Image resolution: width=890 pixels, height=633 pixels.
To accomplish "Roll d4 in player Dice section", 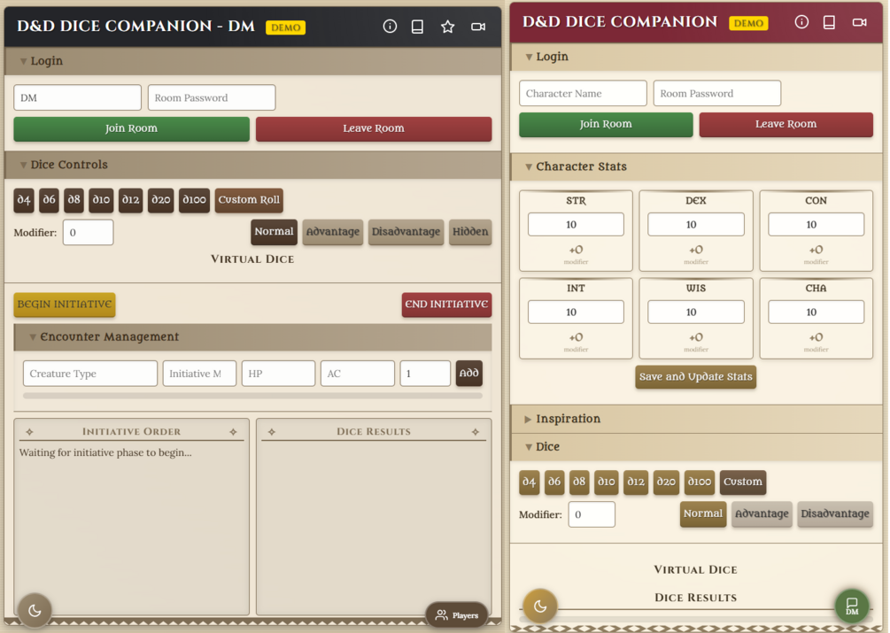I will [x=529, y=482].
